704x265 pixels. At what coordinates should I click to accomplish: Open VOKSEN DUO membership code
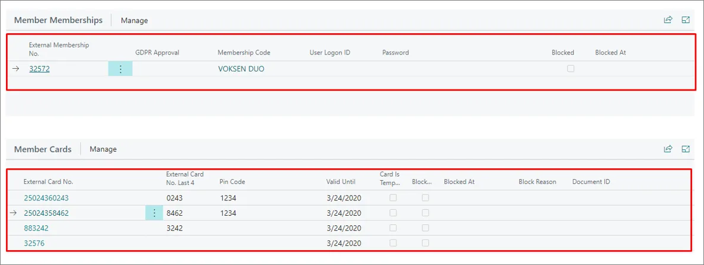click(x=241, y=69)
